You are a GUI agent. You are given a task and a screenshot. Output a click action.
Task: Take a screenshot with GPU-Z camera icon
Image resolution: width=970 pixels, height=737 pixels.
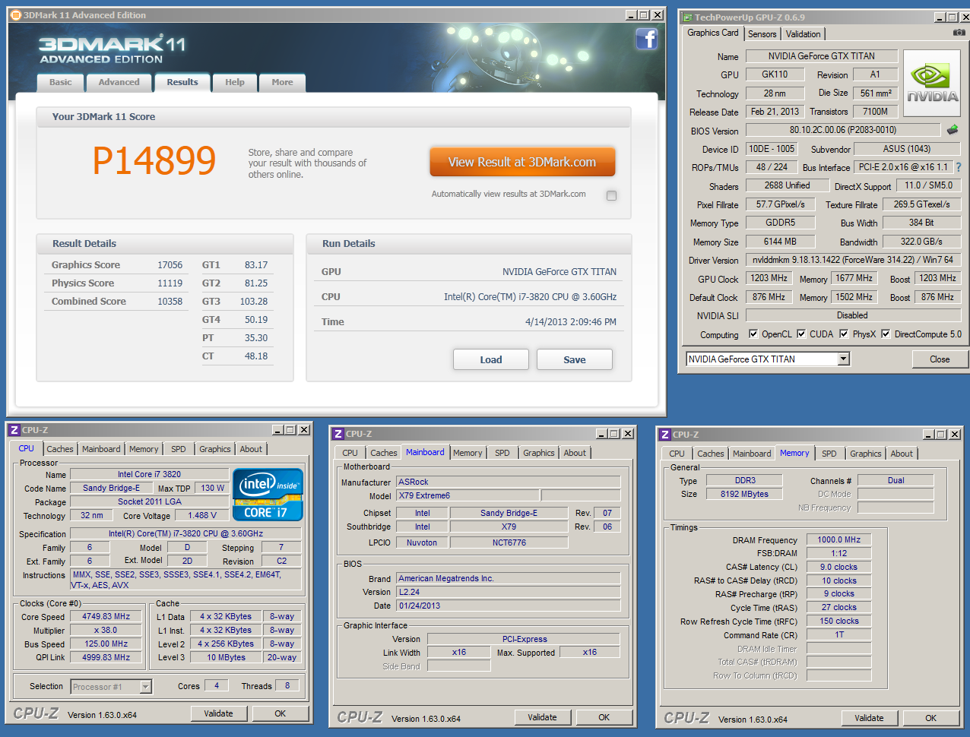(959, 33)
